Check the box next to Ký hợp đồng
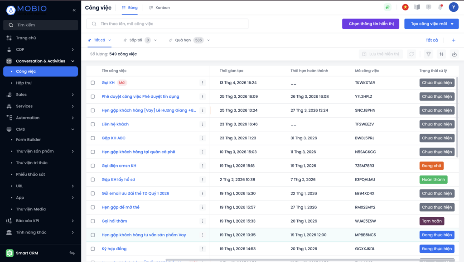The height and width of the screenshot is (262, 464). tap(93, 249)
